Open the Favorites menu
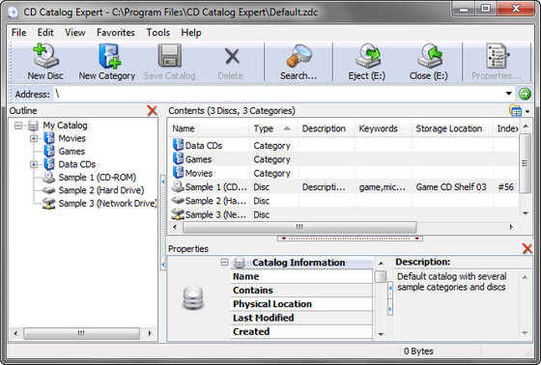Viewport: 541px width, 365px height. tap(116, 33)
